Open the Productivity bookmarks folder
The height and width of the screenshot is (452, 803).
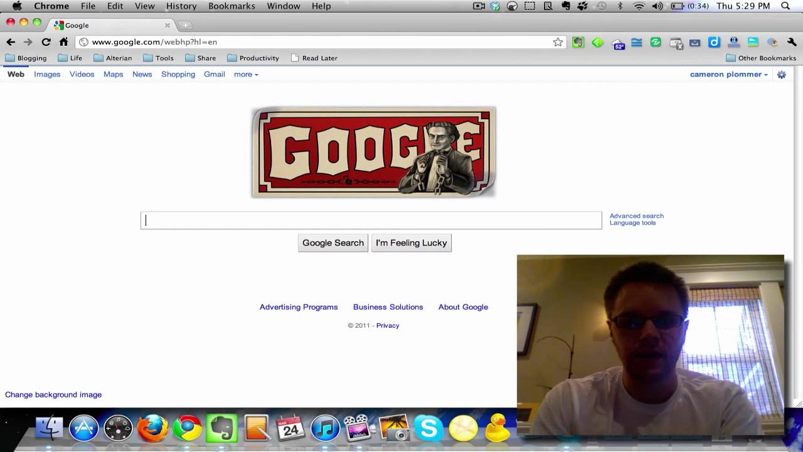click(x=253, y=58)
